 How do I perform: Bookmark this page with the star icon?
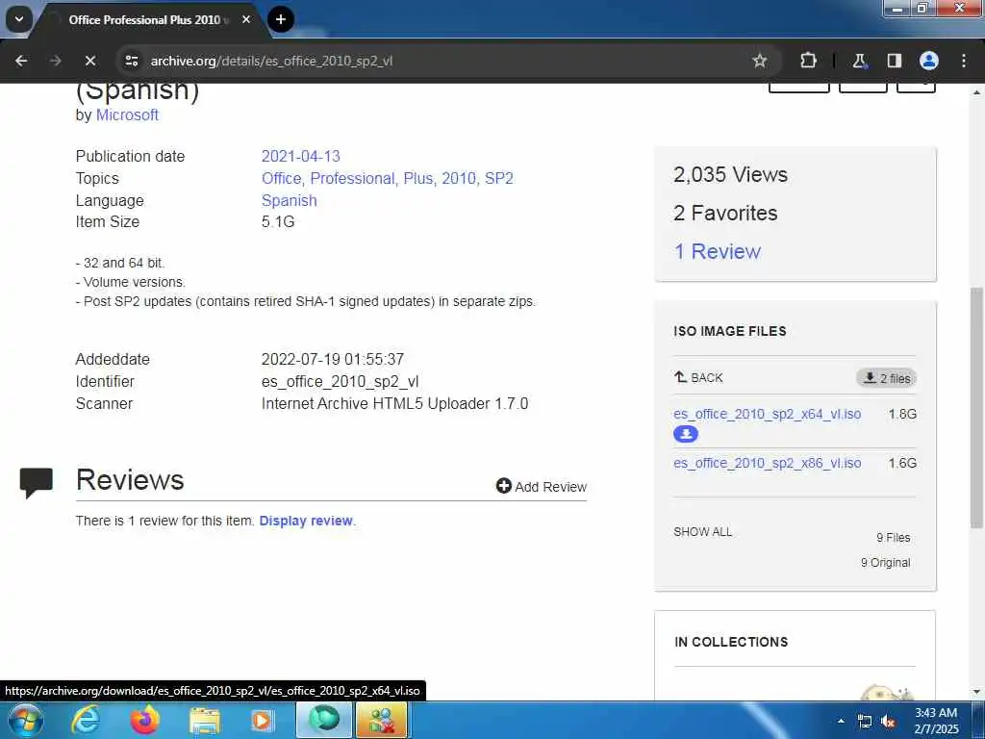[760, 61]
